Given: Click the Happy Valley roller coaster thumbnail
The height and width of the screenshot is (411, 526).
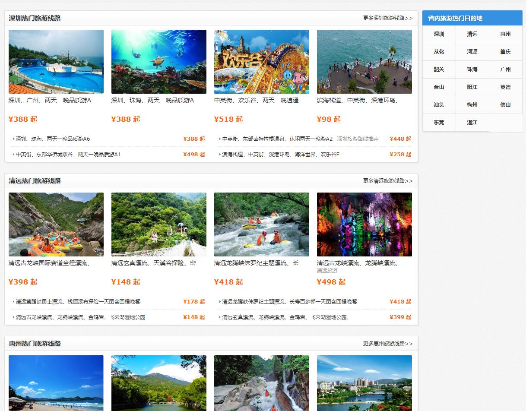Looking at the screenshot, I should (261, 61).
